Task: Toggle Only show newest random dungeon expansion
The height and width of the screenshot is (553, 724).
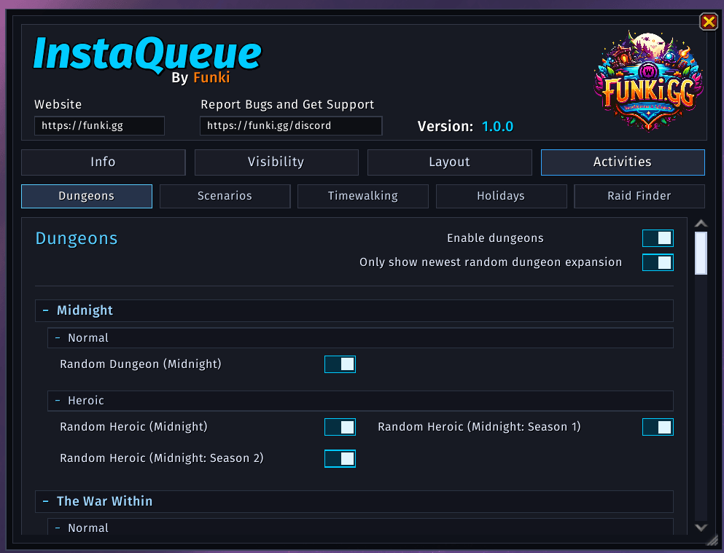Action: pos(658,262)
